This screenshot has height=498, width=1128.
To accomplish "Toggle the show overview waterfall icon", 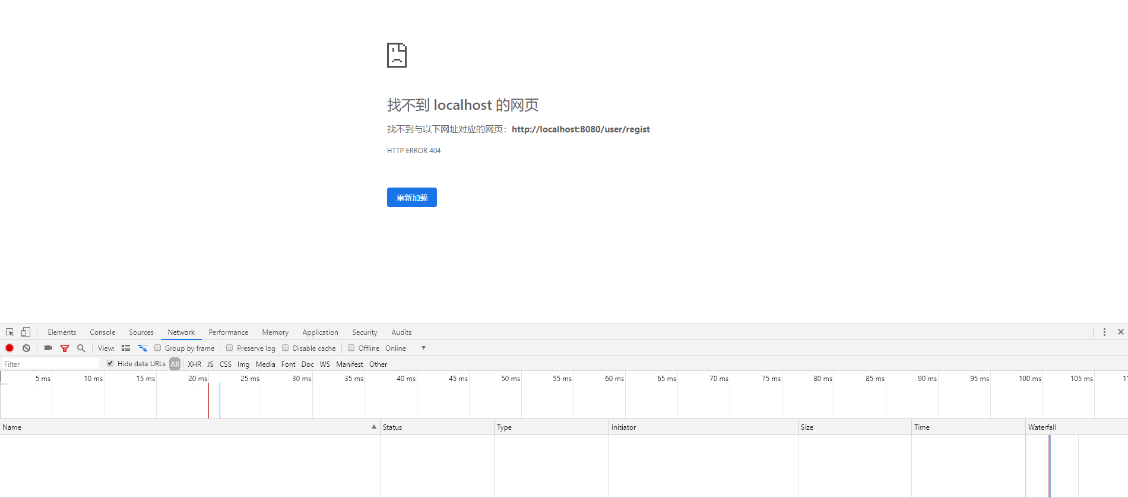I will [142, 348].
